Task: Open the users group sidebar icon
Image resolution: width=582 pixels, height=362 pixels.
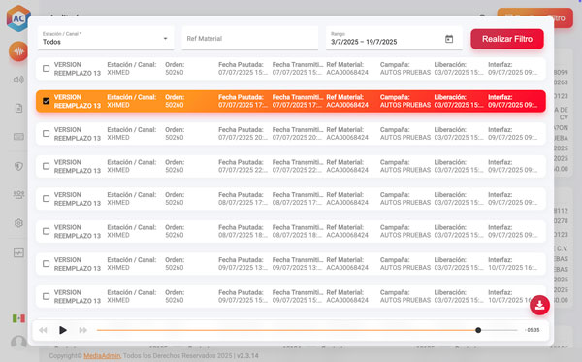Action: pos(18,194)
